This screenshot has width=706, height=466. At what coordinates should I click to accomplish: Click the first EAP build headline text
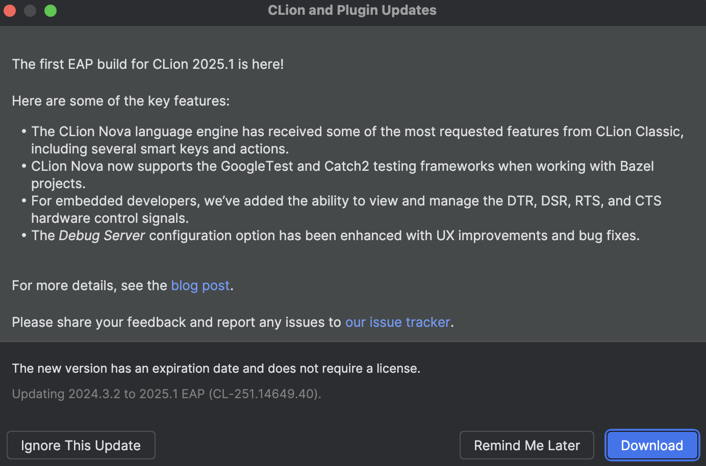click(147, 64)
